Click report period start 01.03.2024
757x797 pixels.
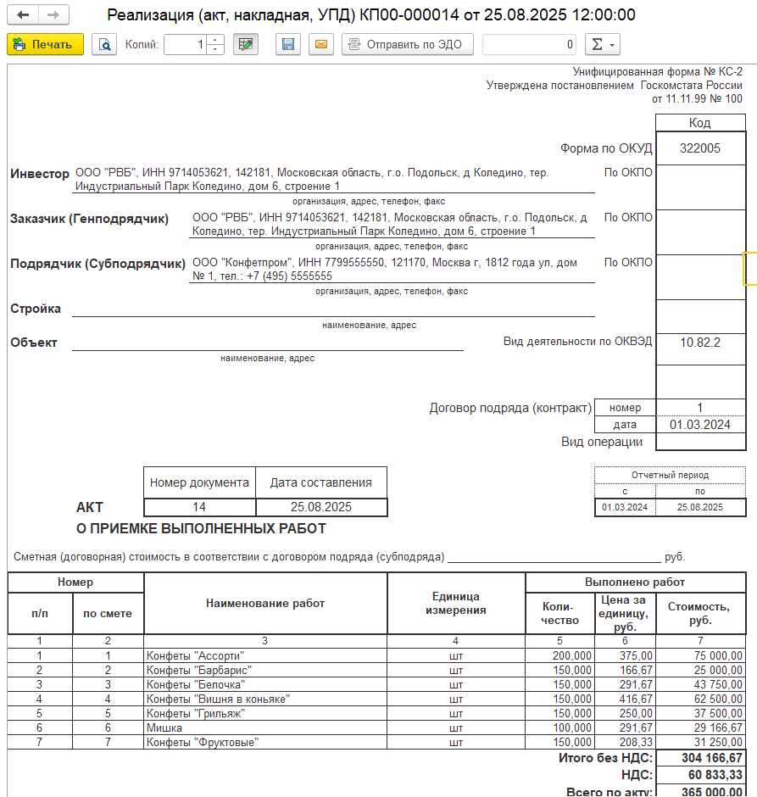pos(625,507)
